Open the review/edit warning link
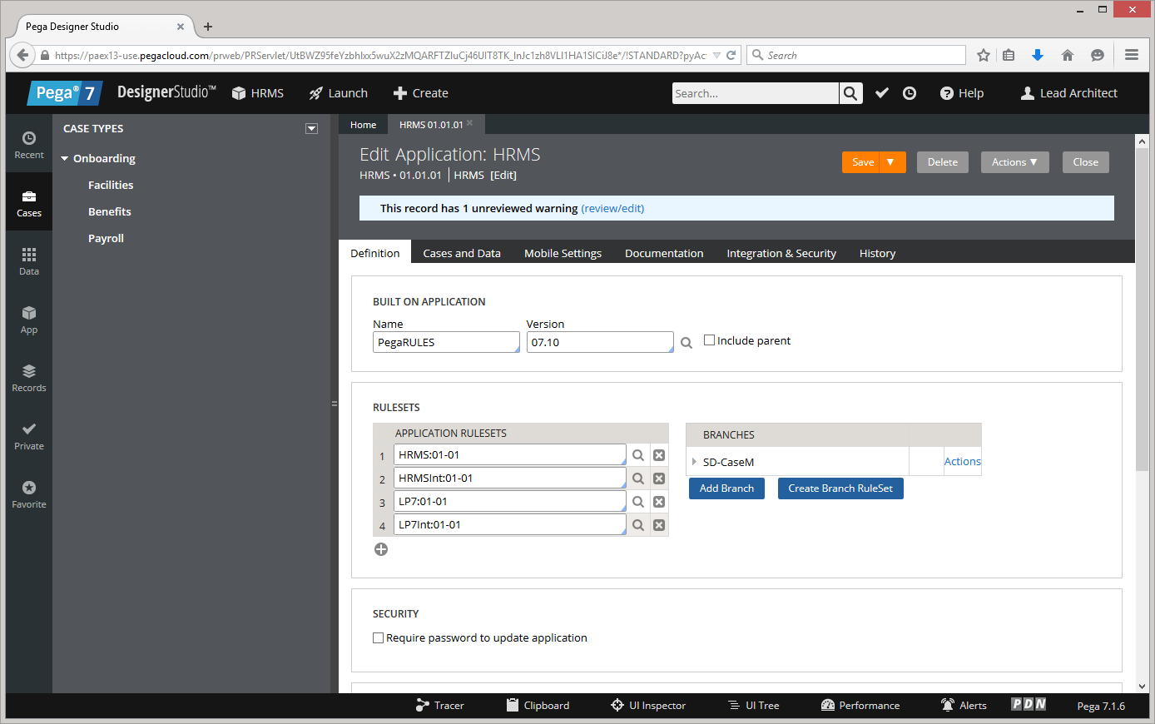 coord(612,208)
